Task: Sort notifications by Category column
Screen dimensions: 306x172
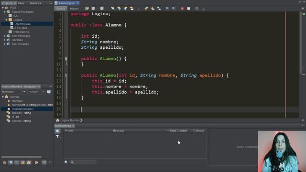Action: click(x=199, y=130)
